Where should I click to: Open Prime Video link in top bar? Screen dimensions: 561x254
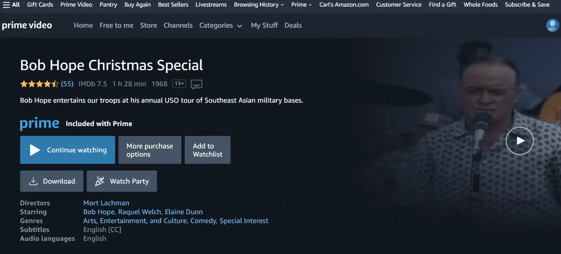[76, 5]
